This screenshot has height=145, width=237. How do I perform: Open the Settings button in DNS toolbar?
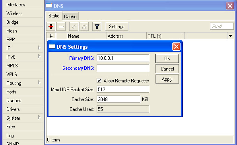point(117,27)
